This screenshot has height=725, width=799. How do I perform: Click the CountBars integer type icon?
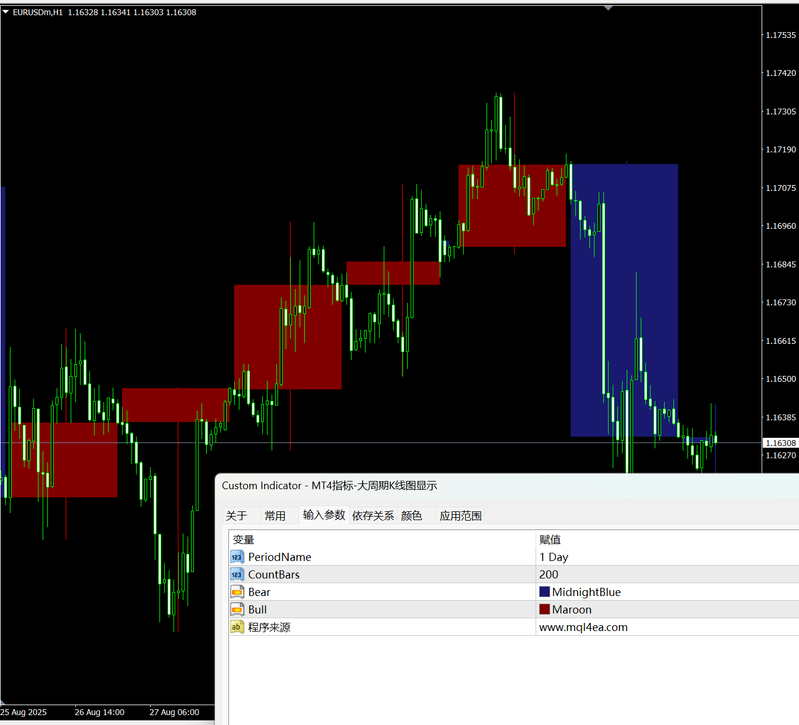point(237,574)
